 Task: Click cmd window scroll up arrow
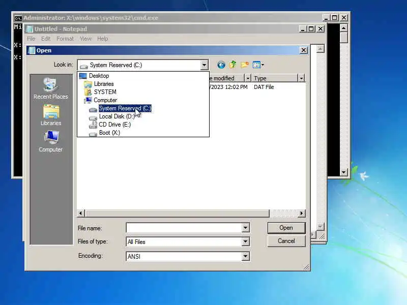[344, 28]
